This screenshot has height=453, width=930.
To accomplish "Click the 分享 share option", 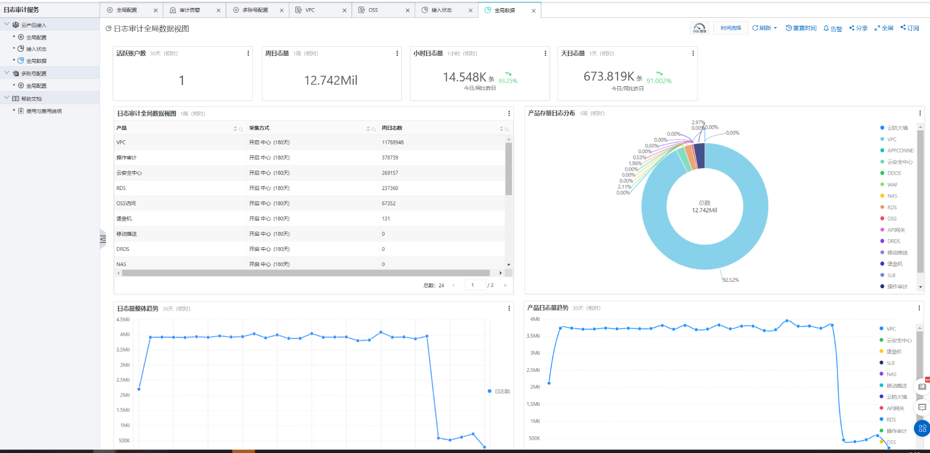I will tap(858, 28).
